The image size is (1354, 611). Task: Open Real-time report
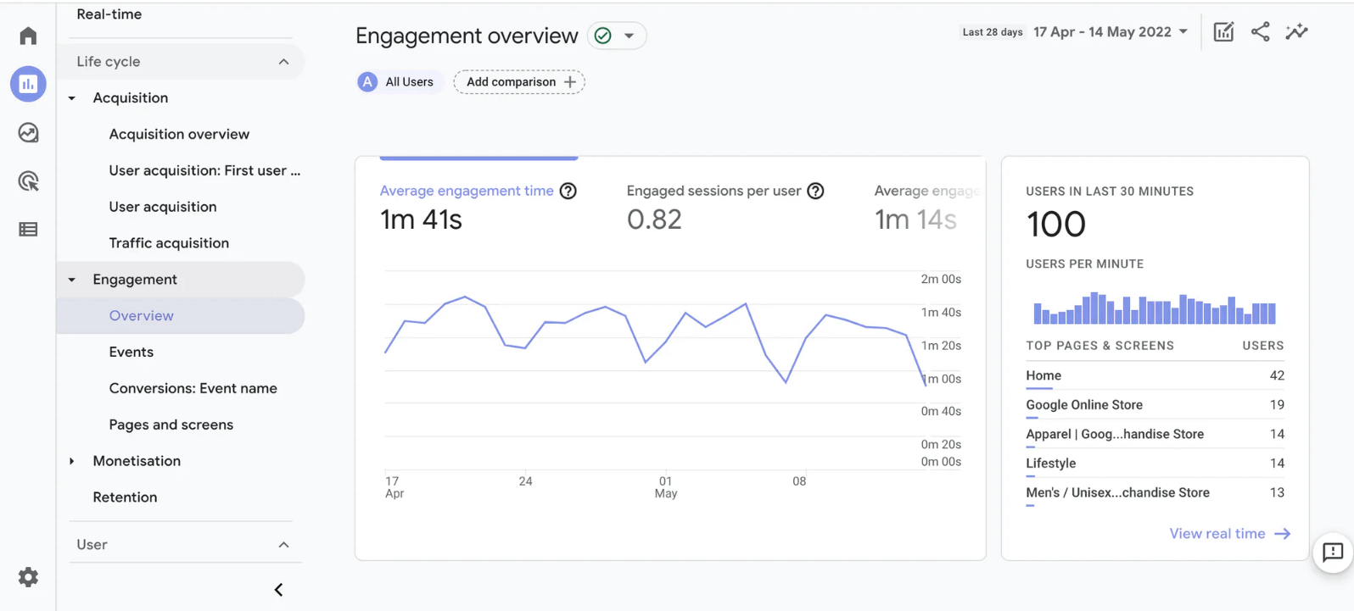tap(109, 14)
